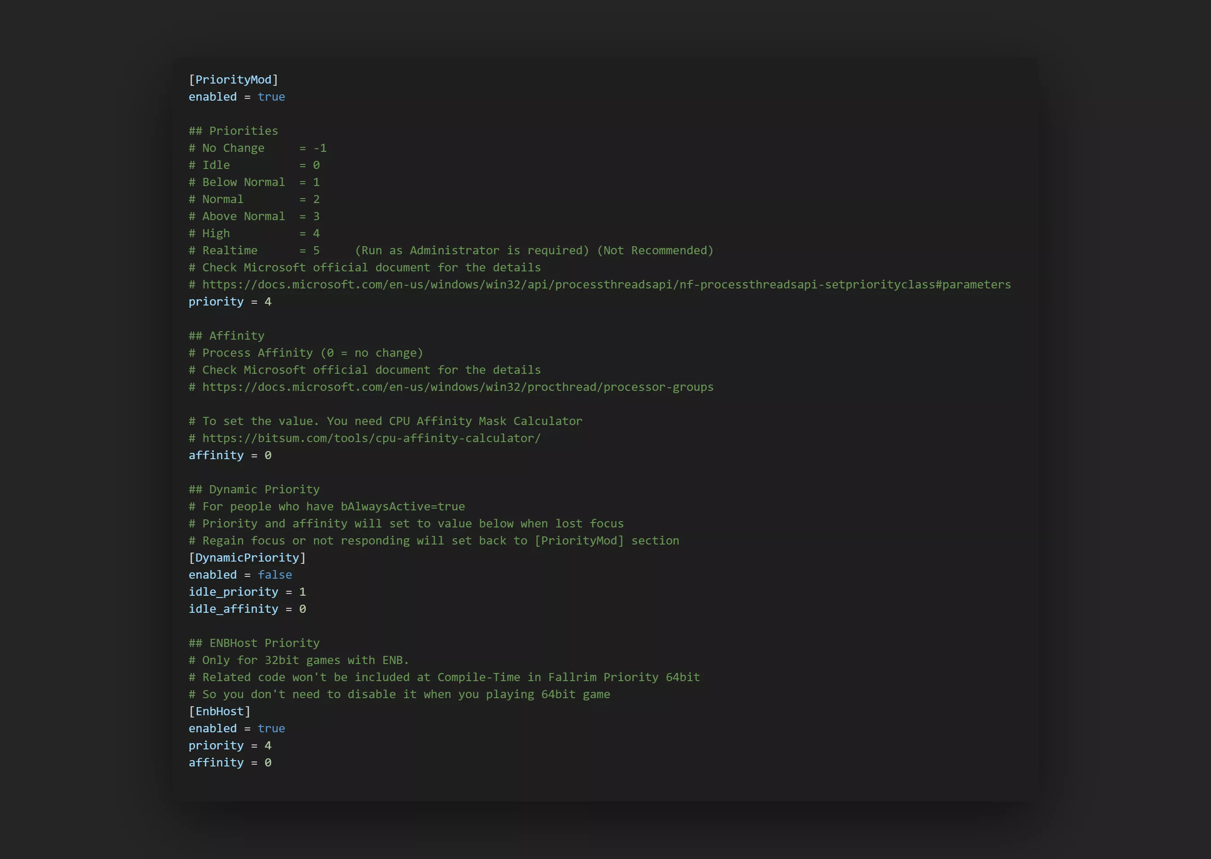This screenshot has width=1211, height=859.
Task: Select the '## Priorities' comment line
Action: (233, 131)
